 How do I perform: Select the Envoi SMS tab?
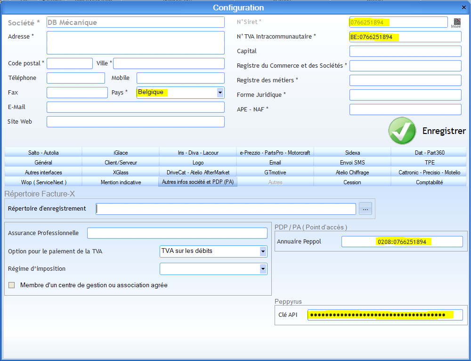pyautogui.click(x=352, y=163)
